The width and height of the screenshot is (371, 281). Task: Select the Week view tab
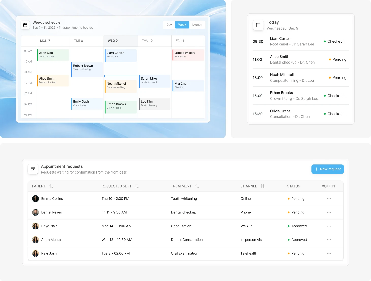click(x=182, y=25)
